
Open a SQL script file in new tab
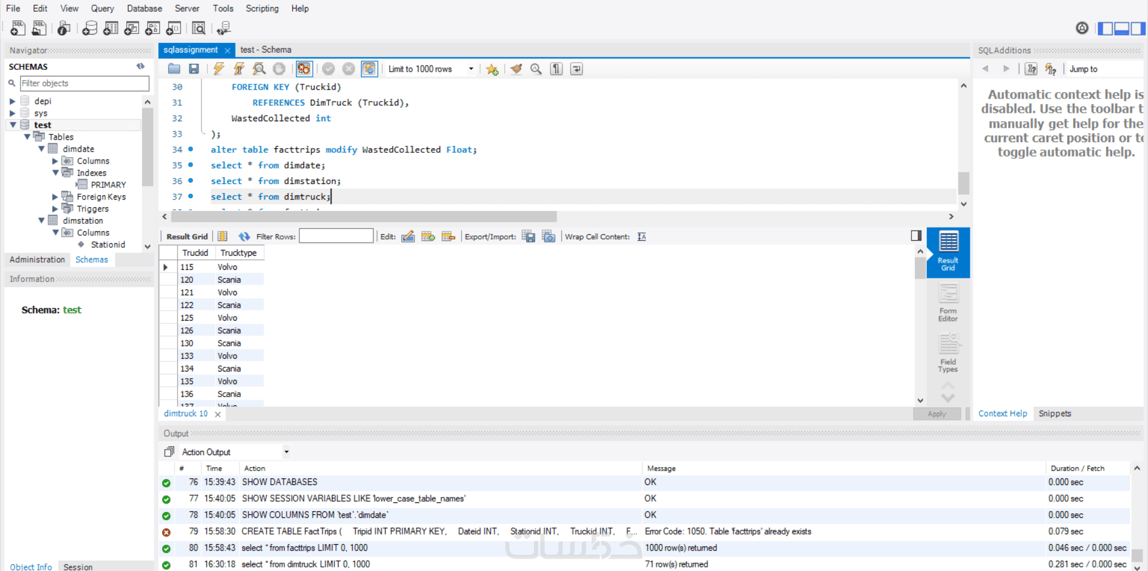(39, 28)
